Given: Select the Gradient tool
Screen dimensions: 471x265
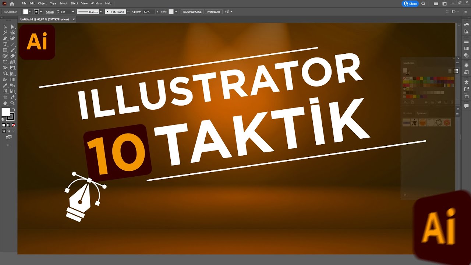Looking at the screenshot, I should click(x=13, y=79).
